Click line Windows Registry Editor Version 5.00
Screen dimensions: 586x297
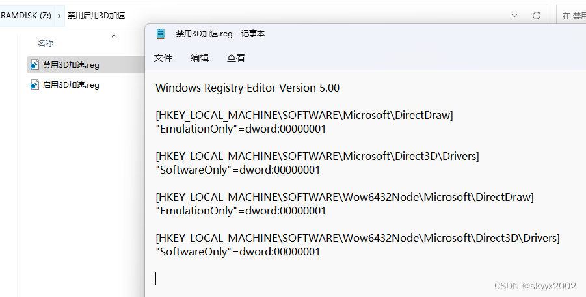click(x=247, y=88)
